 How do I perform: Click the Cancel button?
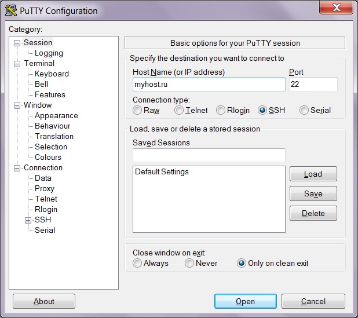coord(313,301)
